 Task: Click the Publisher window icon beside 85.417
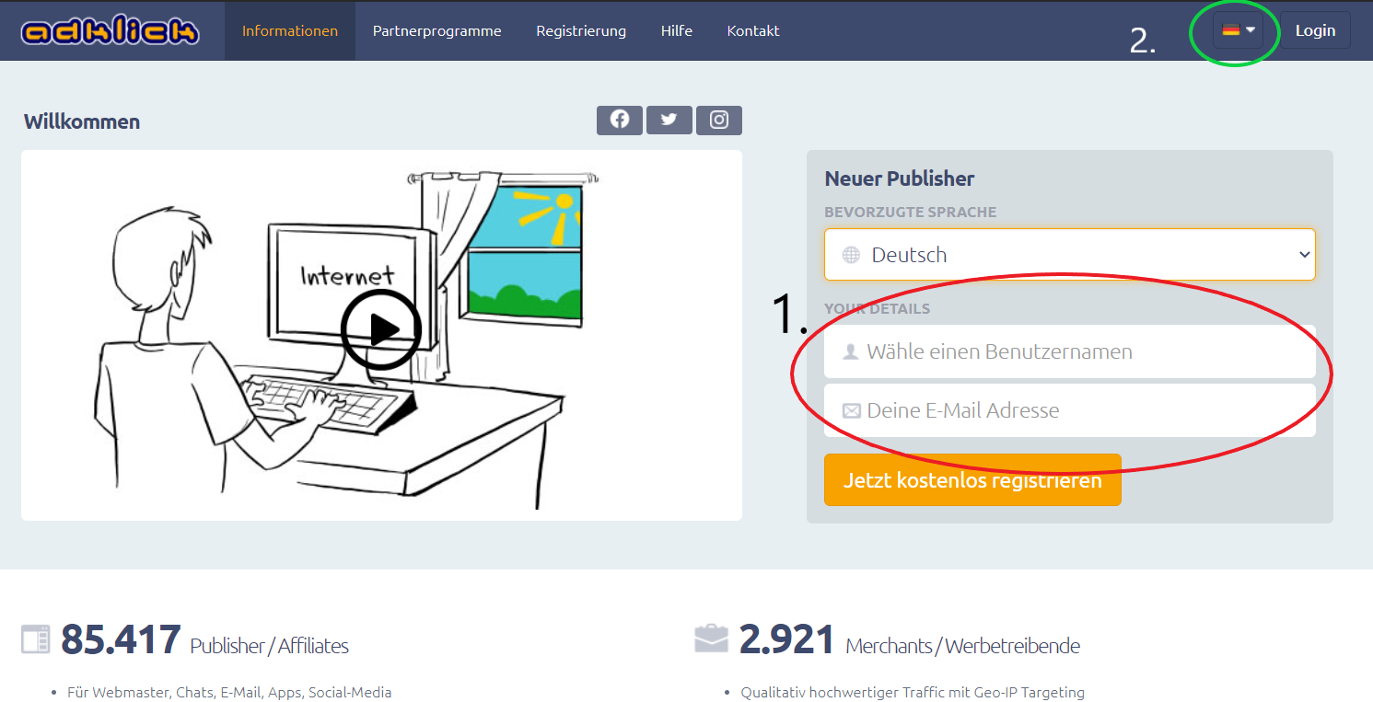point(35,639)
